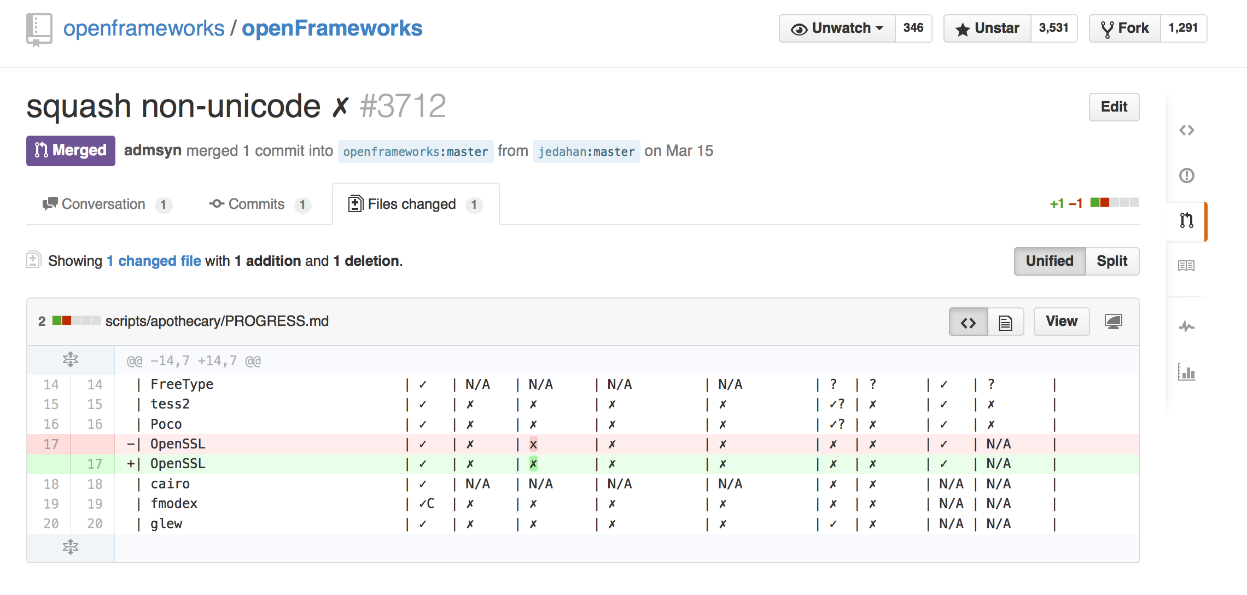
Task: Switch to the Commits tab
Action: pyautogui.click(x=260, y=205)
